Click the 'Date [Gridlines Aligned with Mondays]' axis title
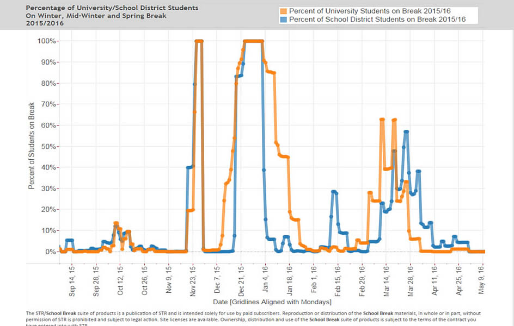Screen dimensions: 514x326 click(272, 302)
